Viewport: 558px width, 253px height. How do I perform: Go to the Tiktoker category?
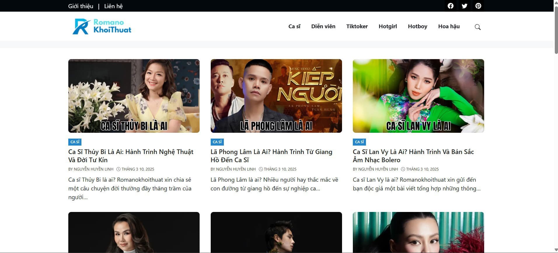point(357,26)
